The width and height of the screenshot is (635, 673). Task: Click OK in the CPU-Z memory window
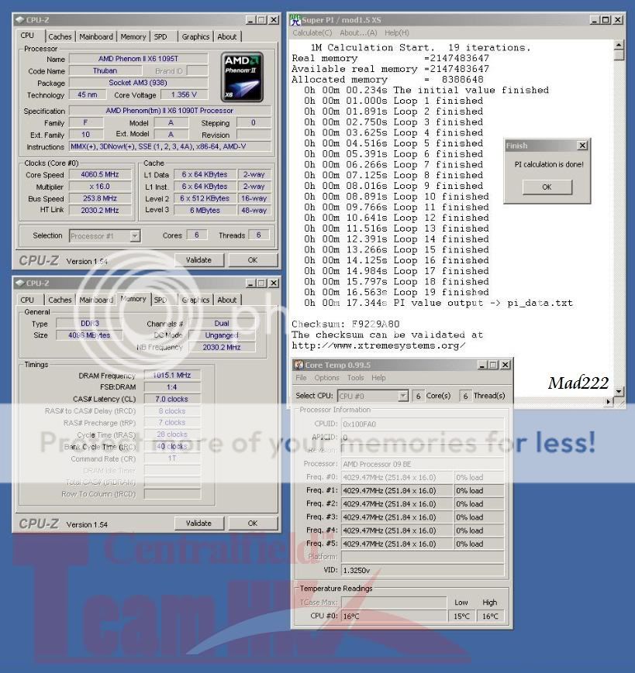[x=253, y=524]
